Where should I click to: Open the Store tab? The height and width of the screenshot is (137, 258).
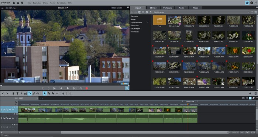point(196,8)
